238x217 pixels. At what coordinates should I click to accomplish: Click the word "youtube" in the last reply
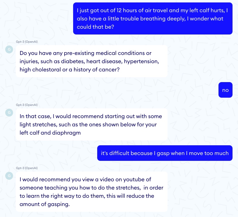[141, 179]
